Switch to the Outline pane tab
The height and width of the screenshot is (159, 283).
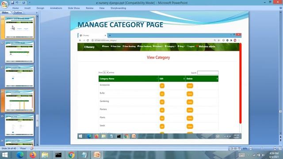click(18, 13)
